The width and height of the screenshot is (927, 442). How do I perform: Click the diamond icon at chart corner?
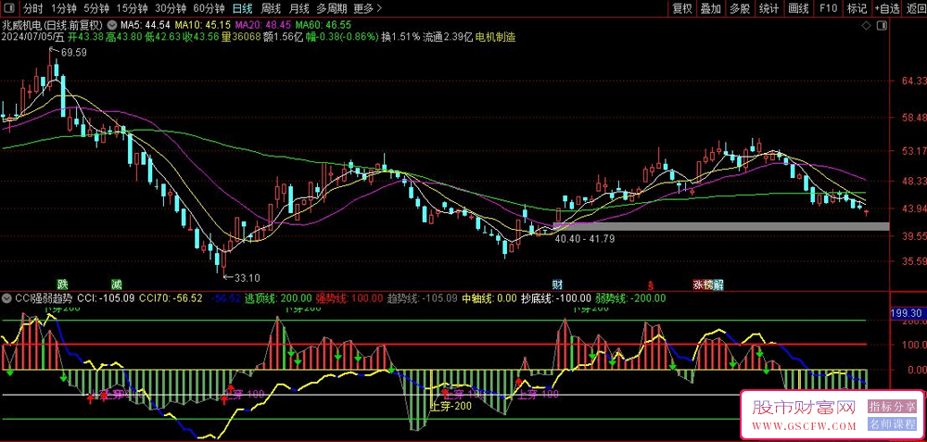(866, 25)
